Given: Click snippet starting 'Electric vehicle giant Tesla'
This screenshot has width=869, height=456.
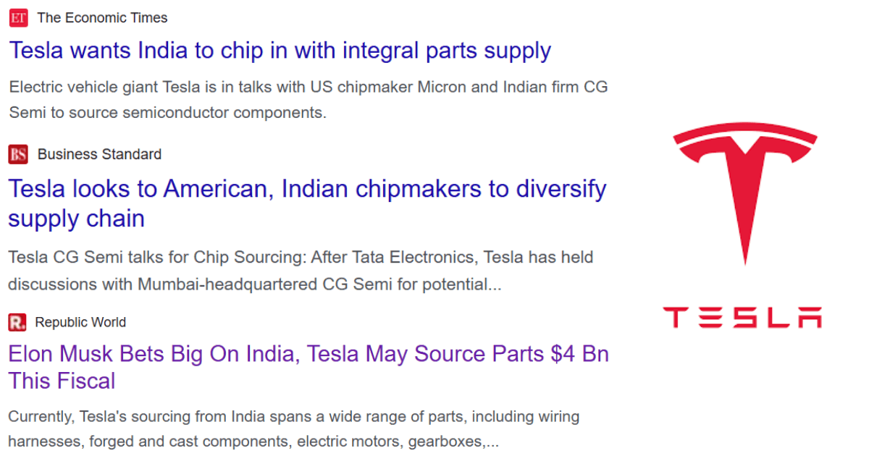Looking at the screenshot, I should tap(308, 100).
